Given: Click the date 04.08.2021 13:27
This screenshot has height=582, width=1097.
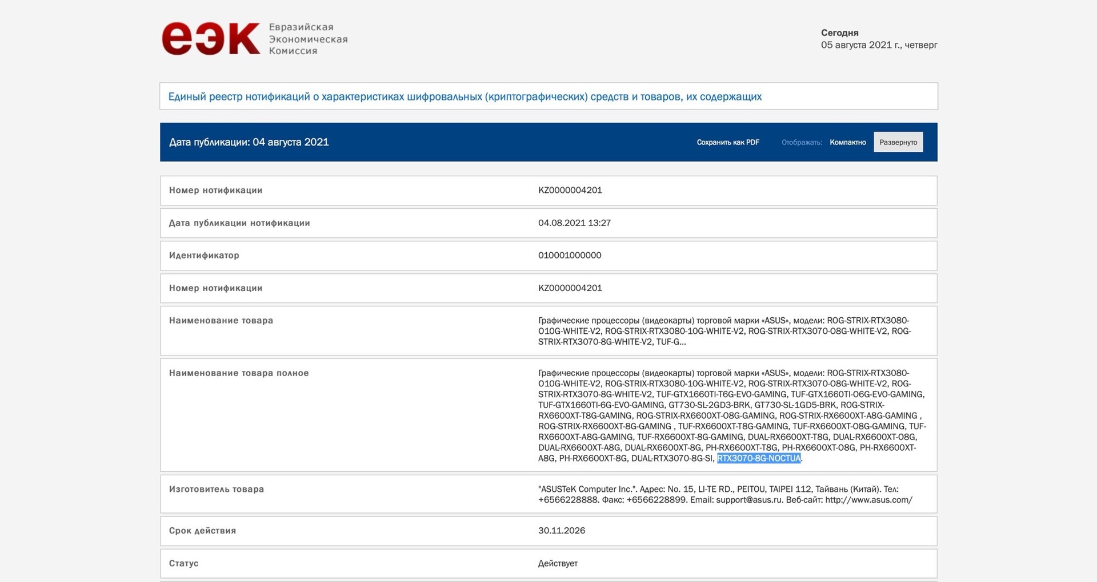Looking at the screenshot, I should pyautogui.click(x=574, y=223).
